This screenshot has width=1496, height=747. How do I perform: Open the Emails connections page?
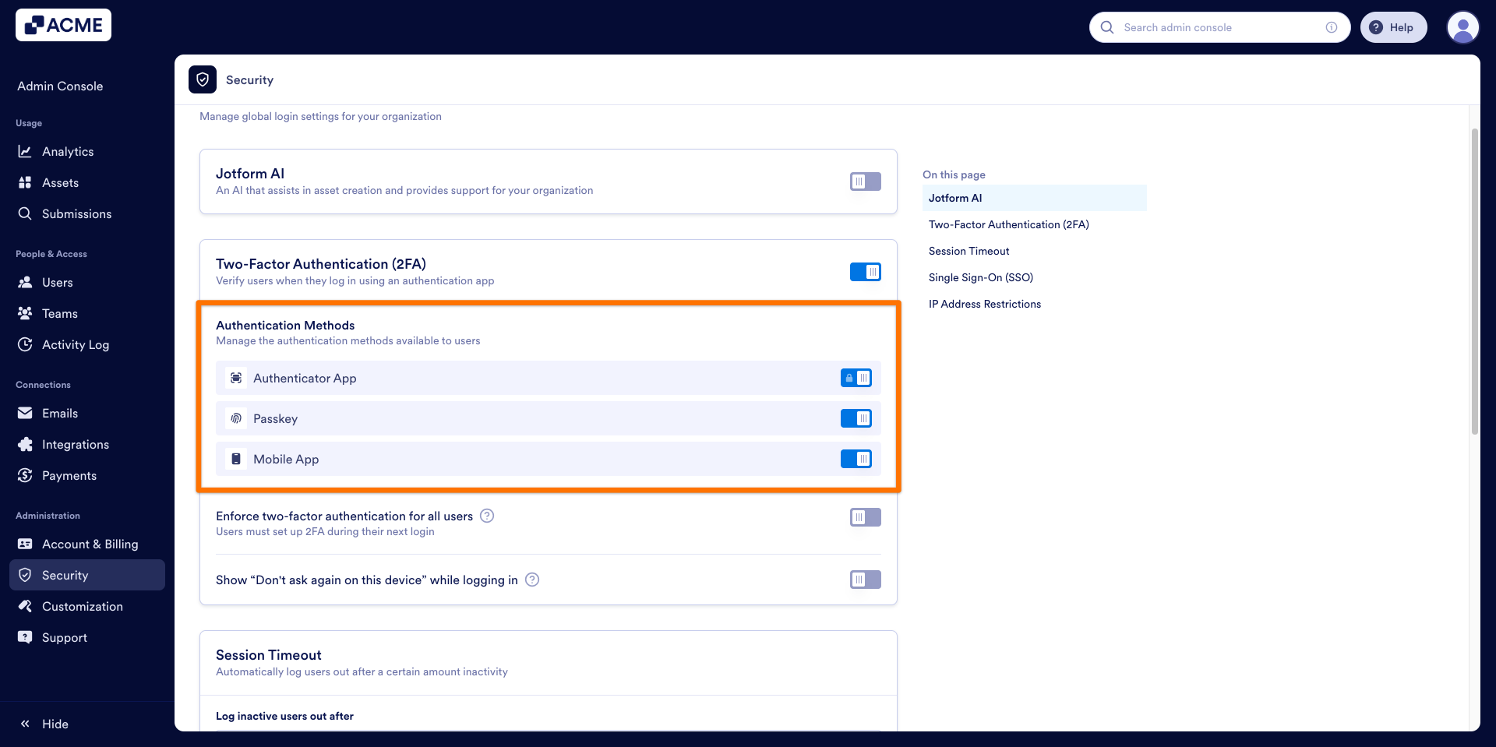pyautogui.click(x=60, y=413)
